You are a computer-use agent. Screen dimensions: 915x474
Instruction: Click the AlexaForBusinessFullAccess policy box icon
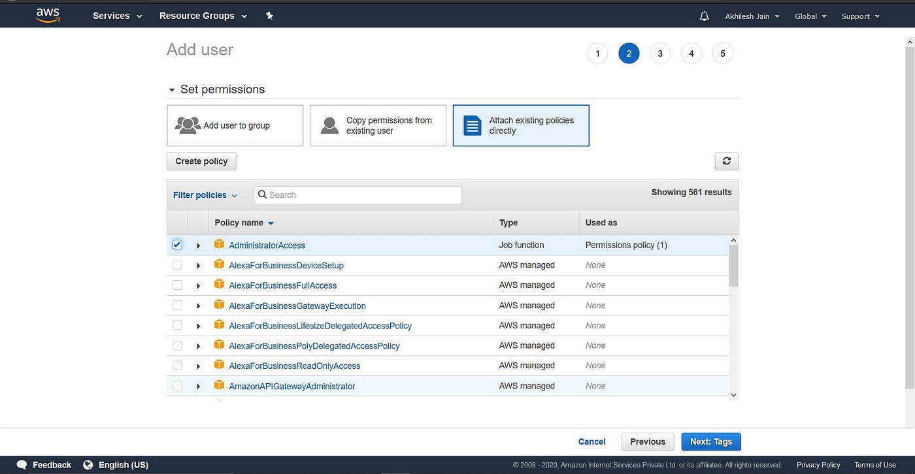click(219, 285)
